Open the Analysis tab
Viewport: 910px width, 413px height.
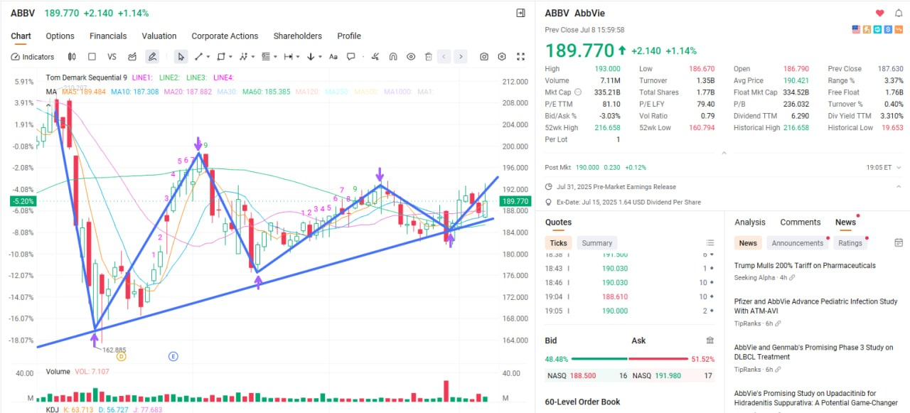pyautogui.click(x=750, y=222)
